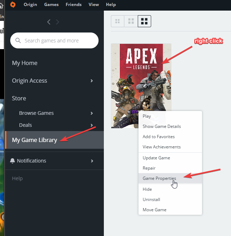231x236 pixels.
Task: Focus the Search games and more field
Action: tap(54, 41)
